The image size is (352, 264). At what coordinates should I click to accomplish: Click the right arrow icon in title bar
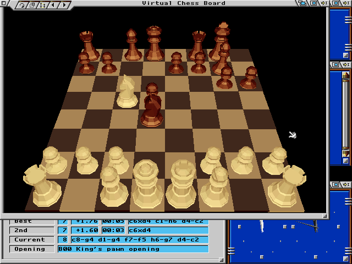(x=64, y=5)
